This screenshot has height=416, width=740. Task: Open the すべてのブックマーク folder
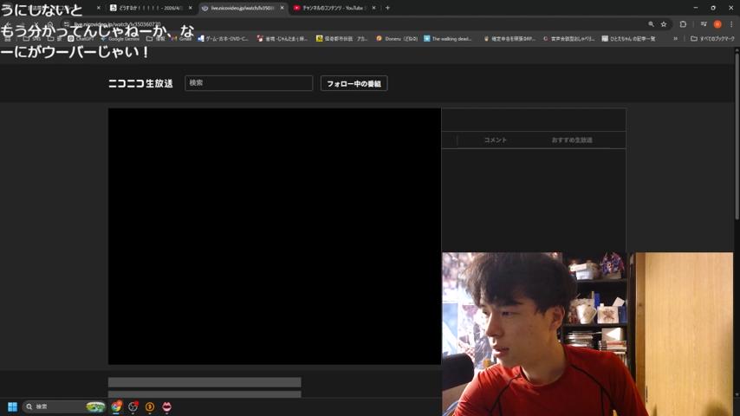[x=712, y=39]
